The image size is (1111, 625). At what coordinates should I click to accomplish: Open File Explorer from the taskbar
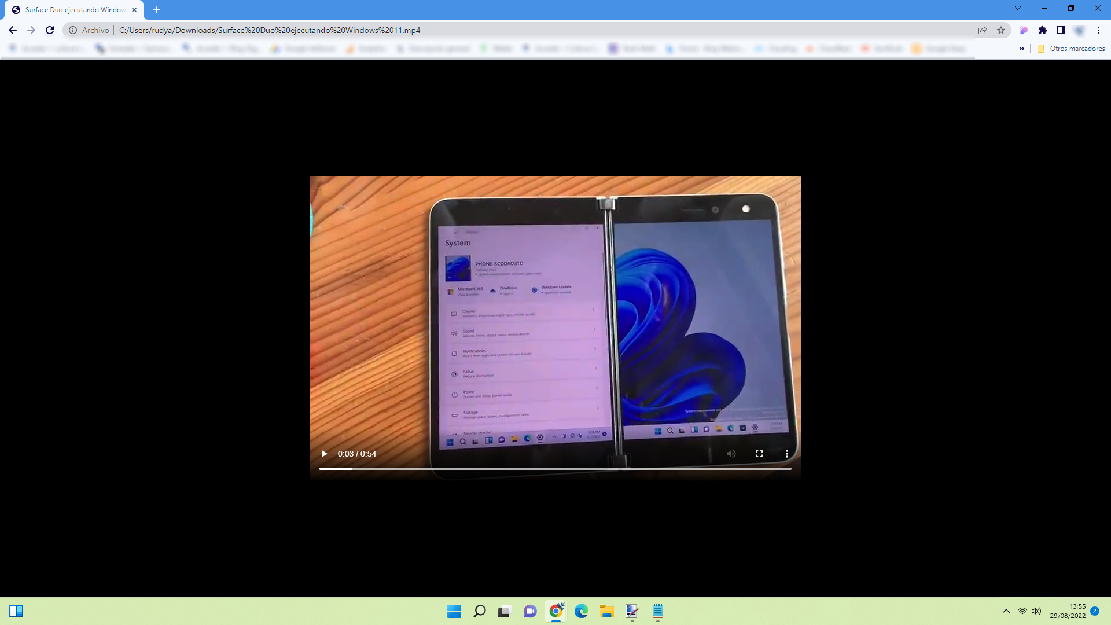pyautogui.click(x=607, y=611)
